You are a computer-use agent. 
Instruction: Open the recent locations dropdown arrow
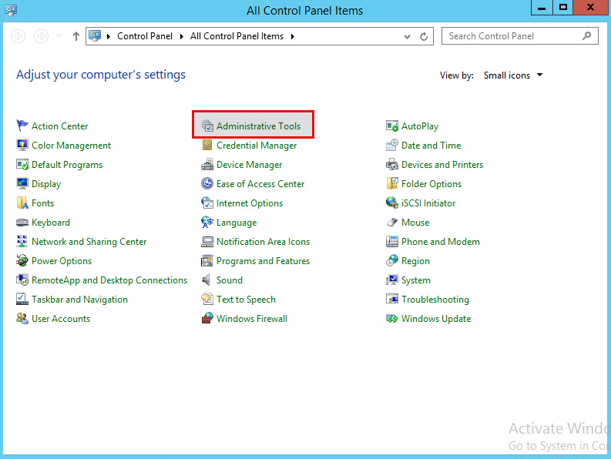(59, 36)
